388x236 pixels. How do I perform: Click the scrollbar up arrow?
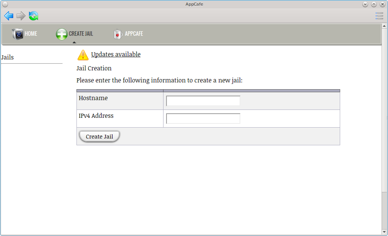(x=384, y=26)
